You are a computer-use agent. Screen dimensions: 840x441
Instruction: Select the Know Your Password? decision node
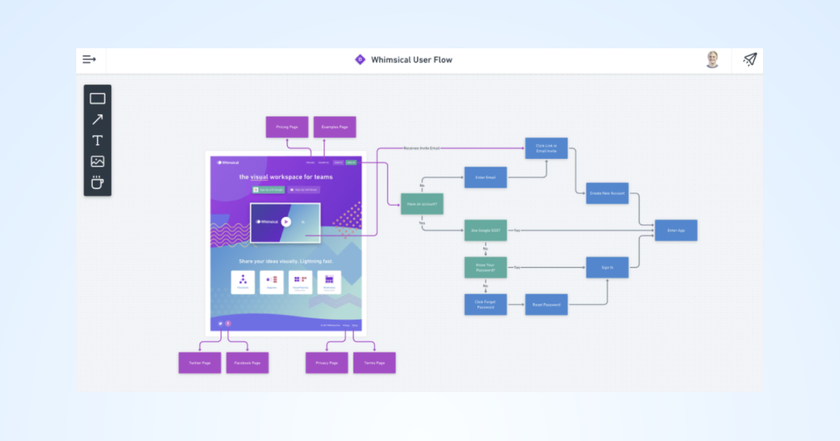(486, 267)
